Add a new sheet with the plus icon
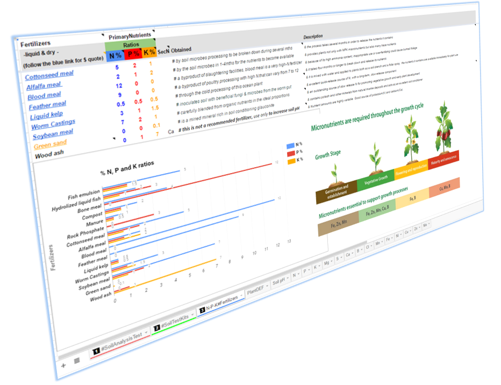Image resolution: width=501 pixels, height=385 pixels. [x=63, y=366]
